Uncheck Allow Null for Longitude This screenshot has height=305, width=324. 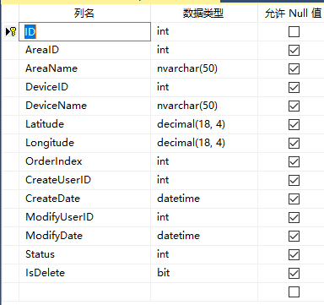click(x=294, y=143)
